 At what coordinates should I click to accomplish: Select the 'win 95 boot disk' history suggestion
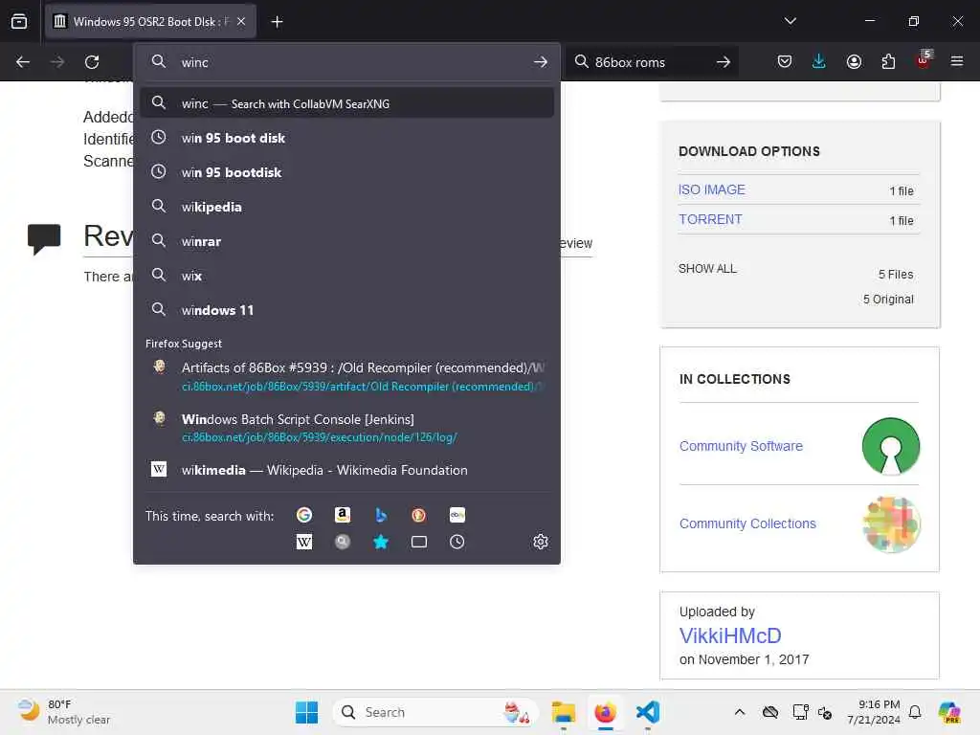(346, 138)
